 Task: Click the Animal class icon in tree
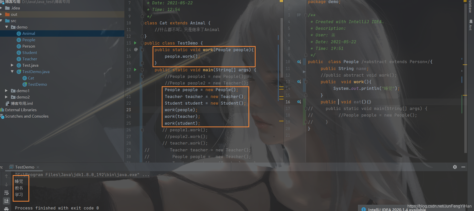19,34
